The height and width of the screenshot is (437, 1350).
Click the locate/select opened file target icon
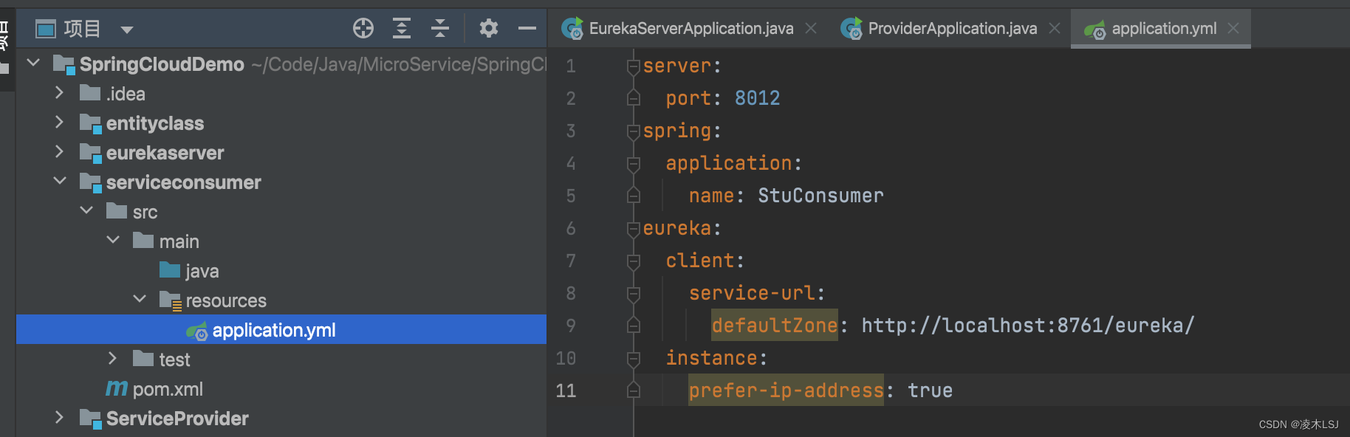pyautogui.click(x=363, y=29)
